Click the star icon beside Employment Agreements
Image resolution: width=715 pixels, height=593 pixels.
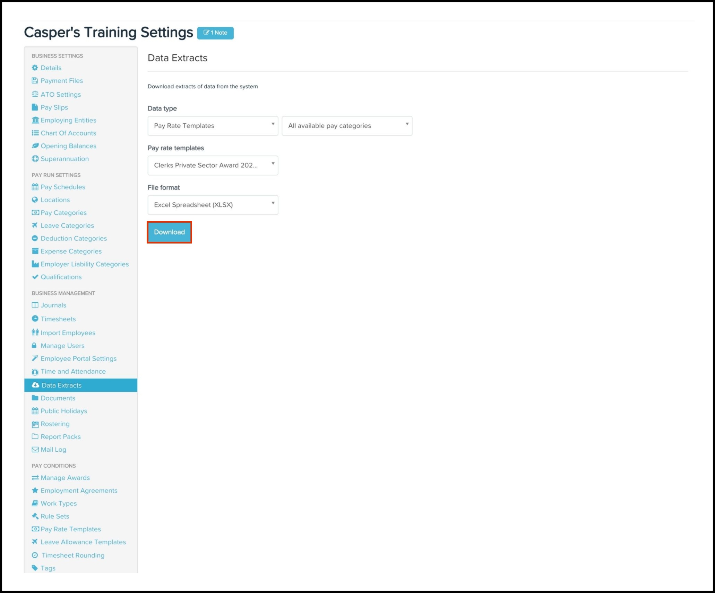click(x=35, y=490)
